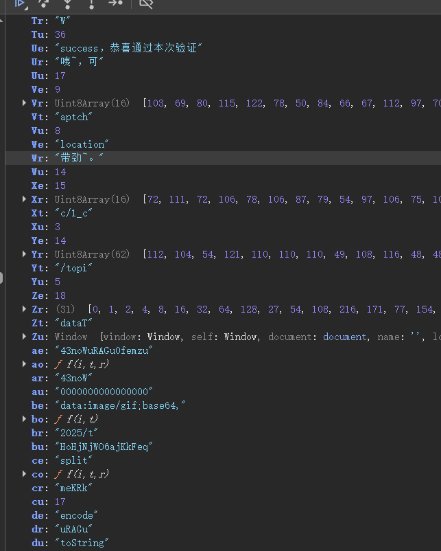Expand the Zr (31) array entry

coord(24,309)
